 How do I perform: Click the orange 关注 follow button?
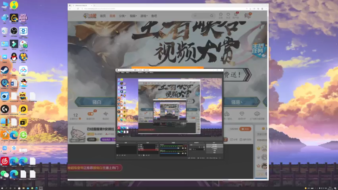245,129
